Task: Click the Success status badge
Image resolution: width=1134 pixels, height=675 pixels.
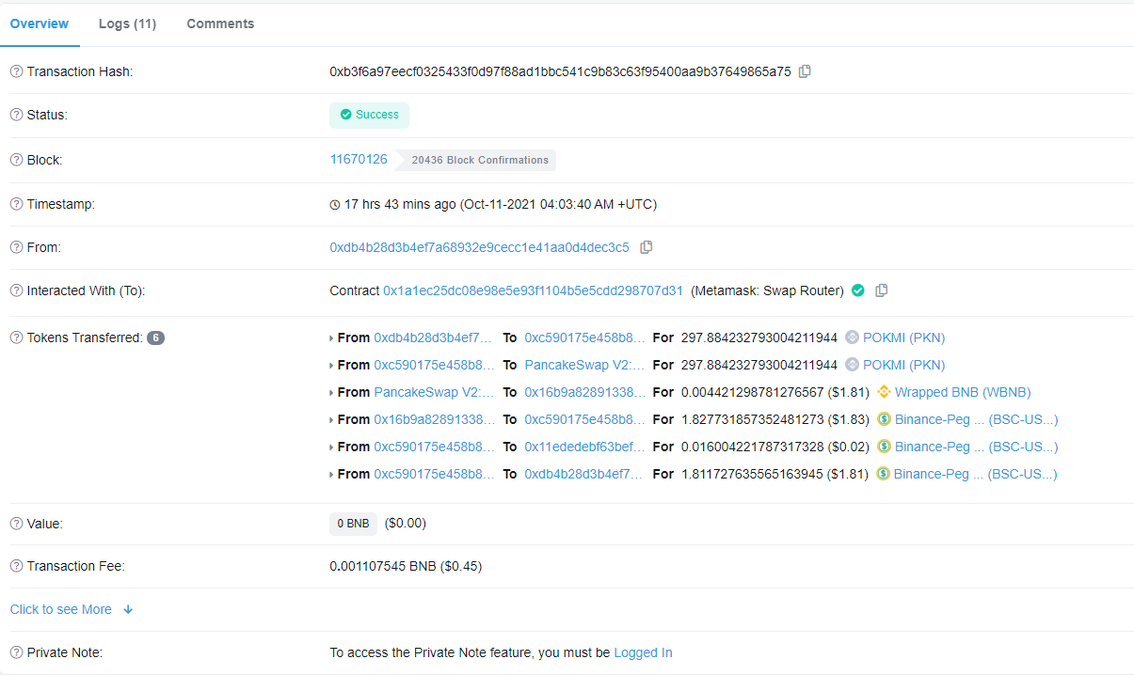Action: click(369, 115)
